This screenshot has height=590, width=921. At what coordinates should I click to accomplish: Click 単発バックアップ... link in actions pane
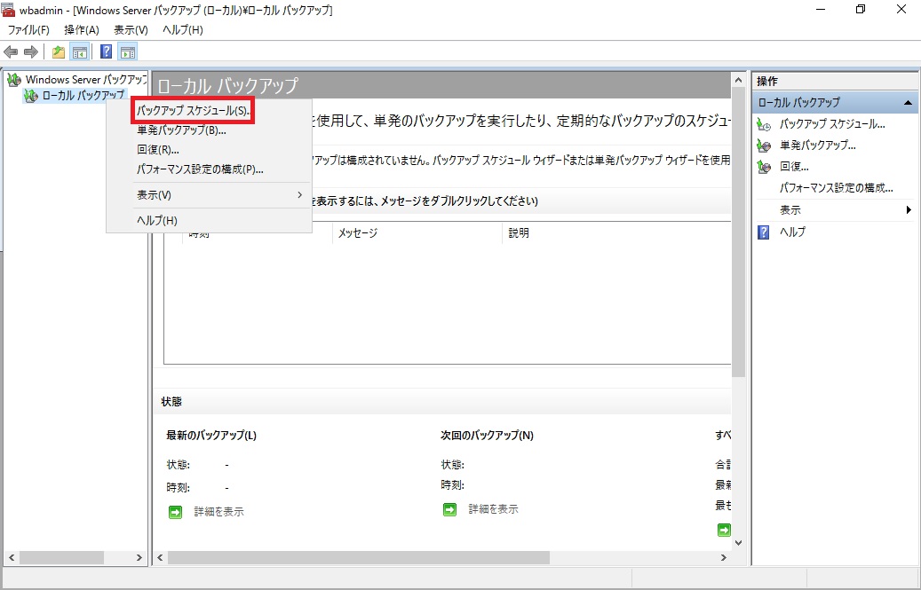pos(817,146)
